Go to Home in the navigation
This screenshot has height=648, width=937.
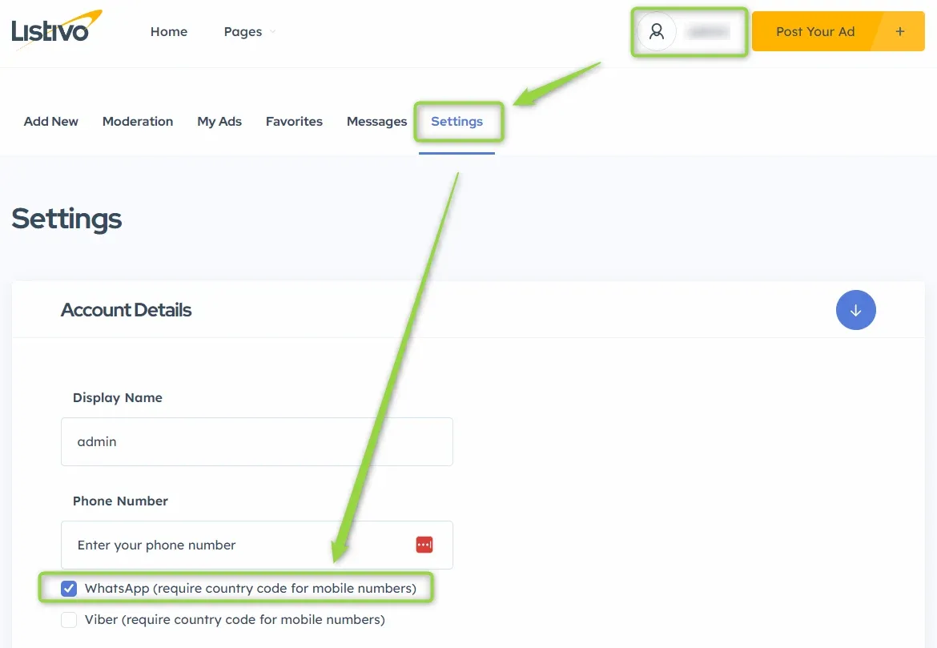(x=168, y=32)
